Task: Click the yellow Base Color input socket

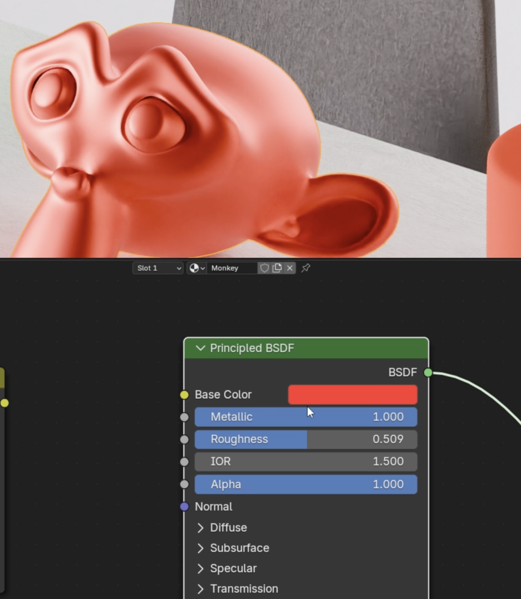Action: pyautogui.click(x=184, y=395)
